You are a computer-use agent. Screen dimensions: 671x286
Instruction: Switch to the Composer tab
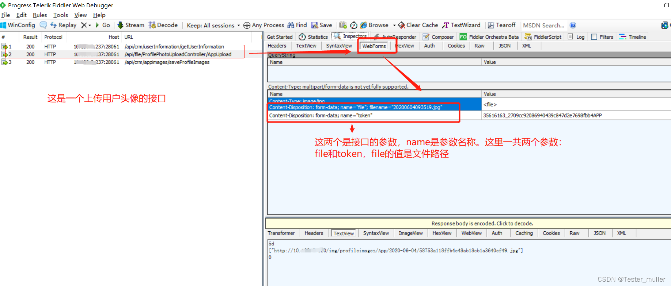[x=438, y=37]
